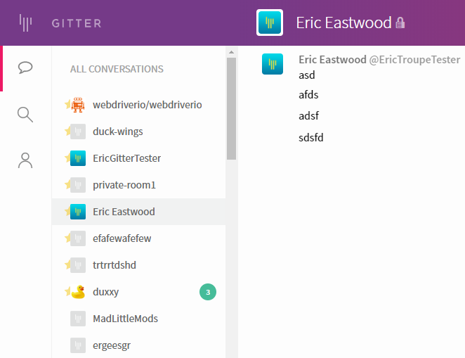Click the favourite star on webdriverio/webdriverio
Image resolution: width=465 pixels, height=358 pixels.
click(x=67, y=104)
